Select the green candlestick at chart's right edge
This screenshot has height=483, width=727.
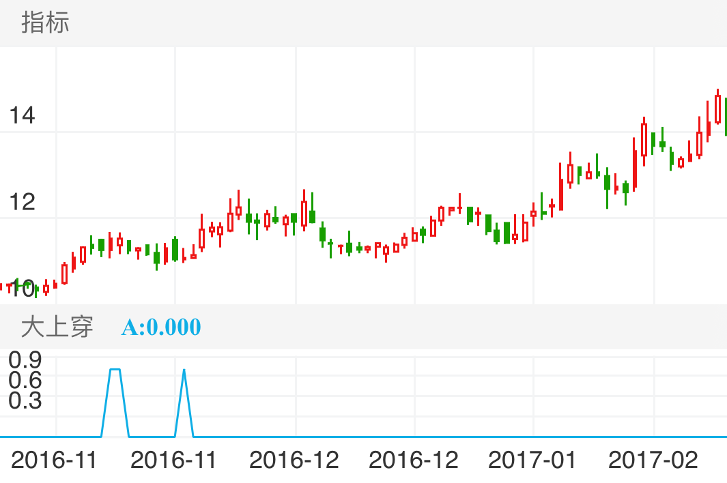[725, 116]
